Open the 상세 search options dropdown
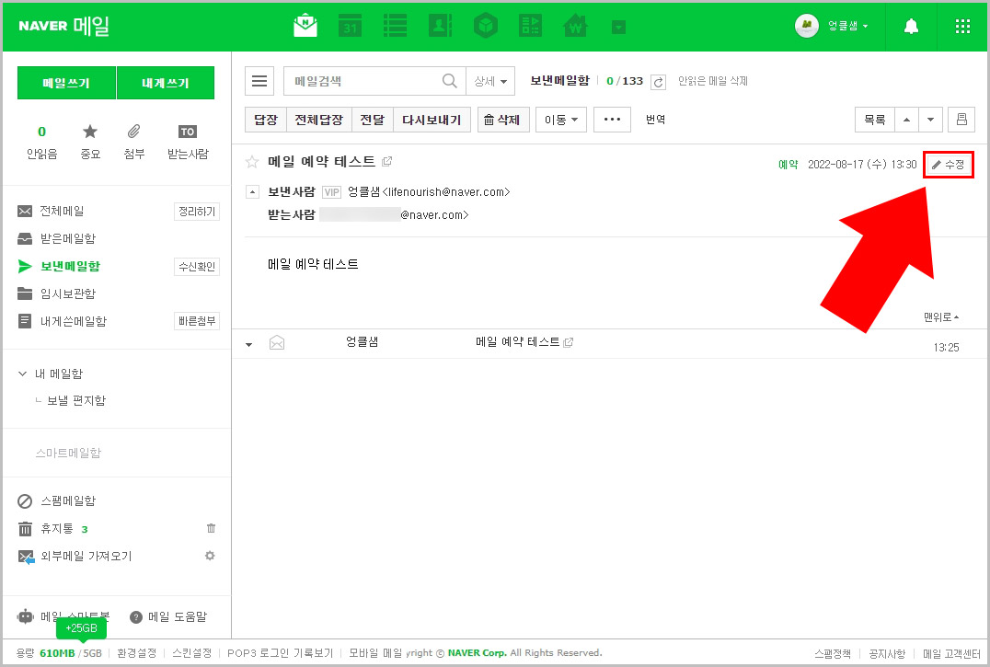The height and width of the screenshot is (667, 990). 490,81
